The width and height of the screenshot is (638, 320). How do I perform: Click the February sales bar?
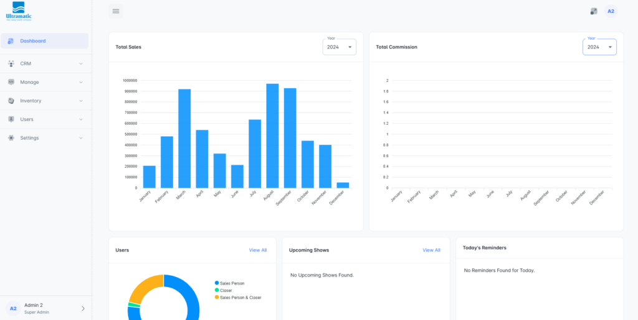tap(167, 162)
